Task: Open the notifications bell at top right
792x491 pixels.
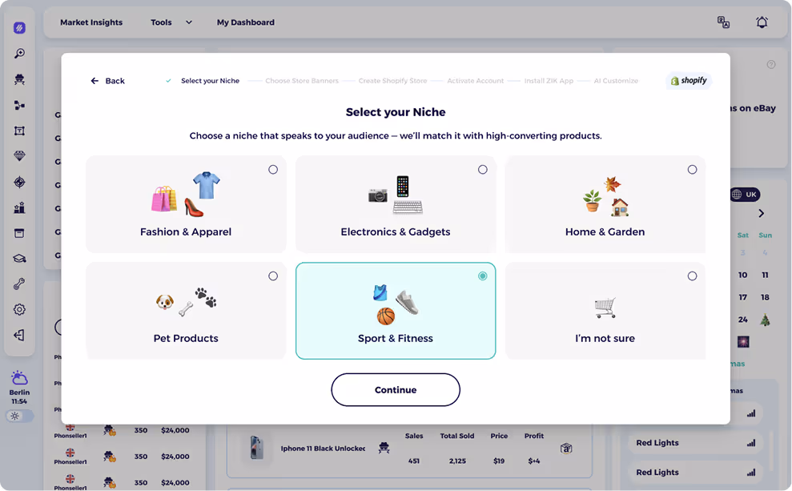Action: point(762,22)
